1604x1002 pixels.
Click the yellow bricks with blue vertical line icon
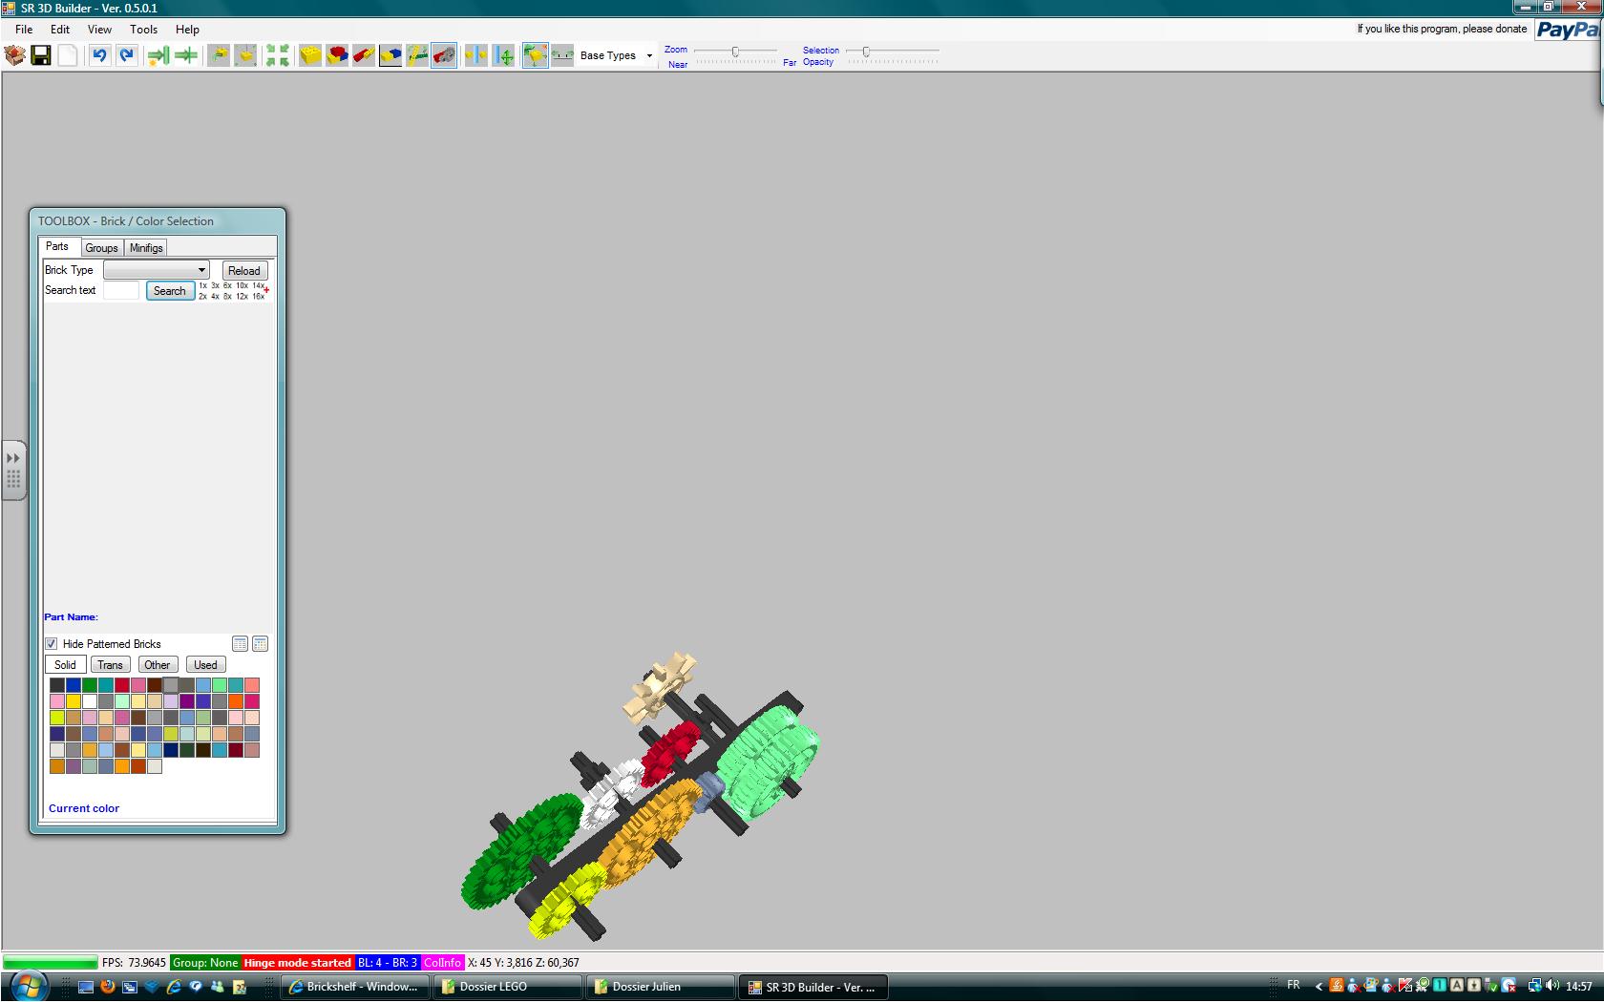(x=476, y=55)
